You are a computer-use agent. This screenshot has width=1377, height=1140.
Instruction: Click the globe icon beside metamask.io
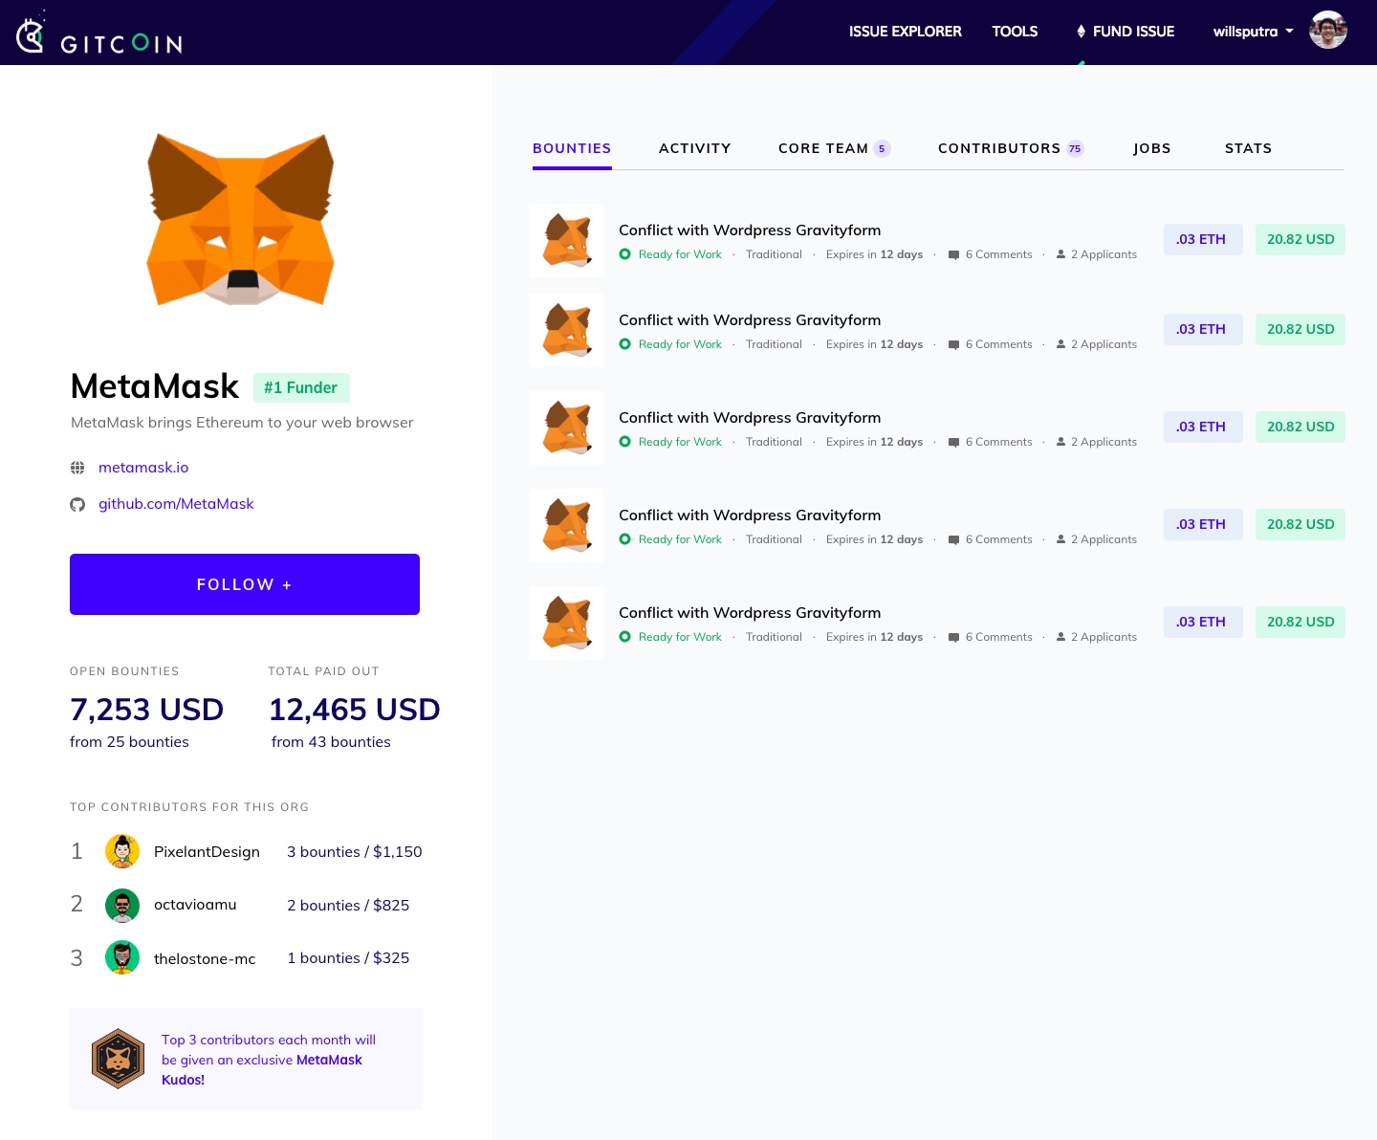[x=77, y=468]
